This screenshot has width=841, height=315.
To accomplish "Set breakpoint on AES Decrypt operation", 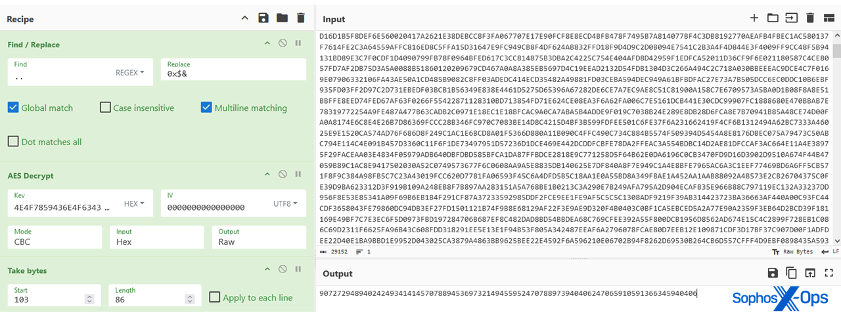I will pyautogui.click(x=298, y=175).
